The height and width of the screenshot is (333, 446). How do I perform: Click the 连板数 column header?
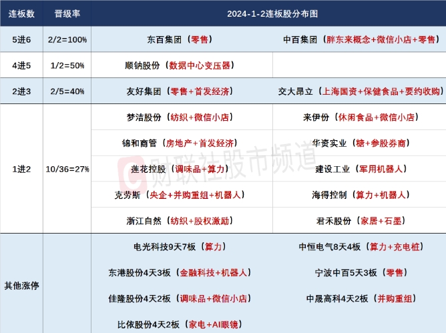(21, 13)
